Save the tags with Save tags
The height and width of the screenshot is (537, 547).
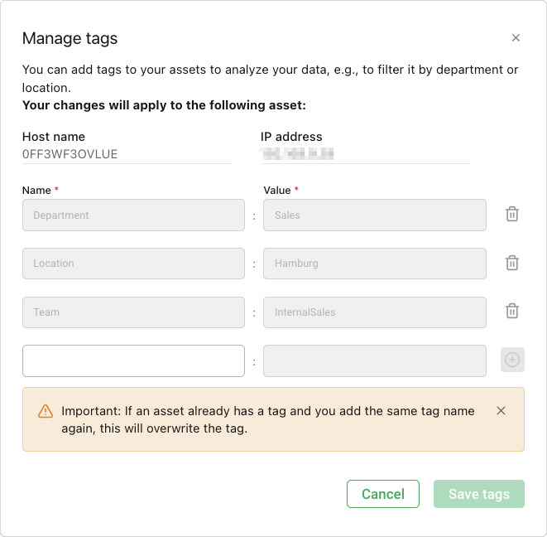pos(479,494)
